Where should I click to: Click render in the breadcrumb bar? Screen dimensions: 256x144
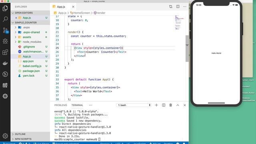point(101,13)
